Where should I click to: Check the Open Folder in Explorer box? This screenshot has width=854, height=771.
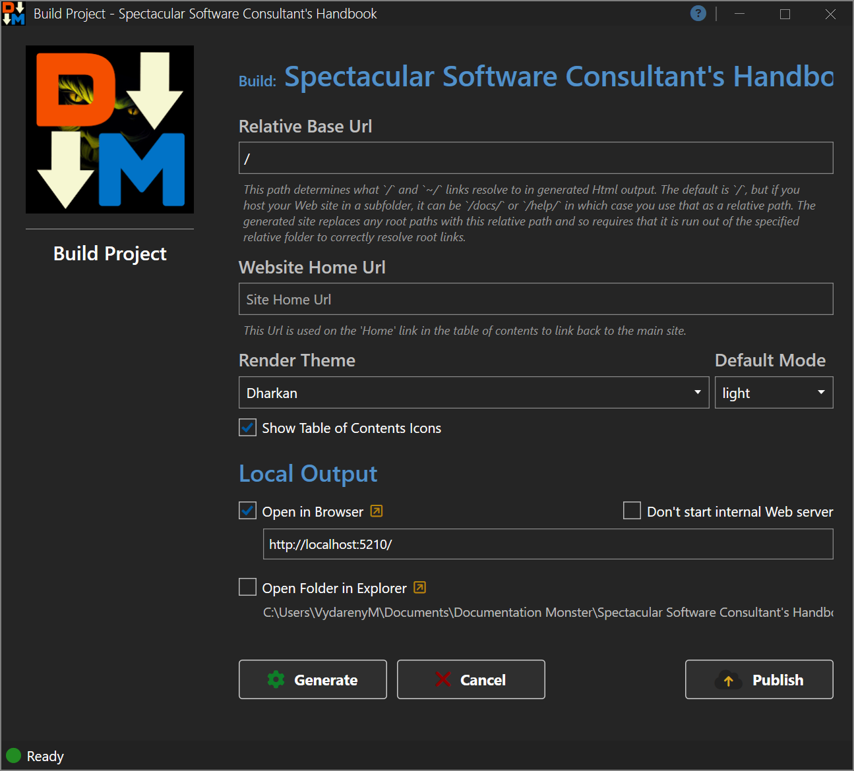[248, 587]
